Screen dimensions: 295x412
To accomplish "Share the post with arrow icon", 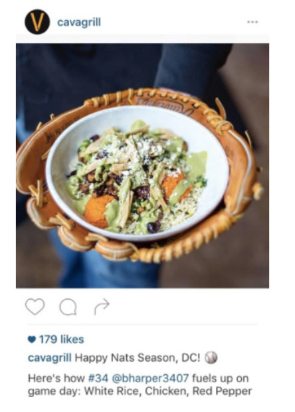I will click(102, 306).
